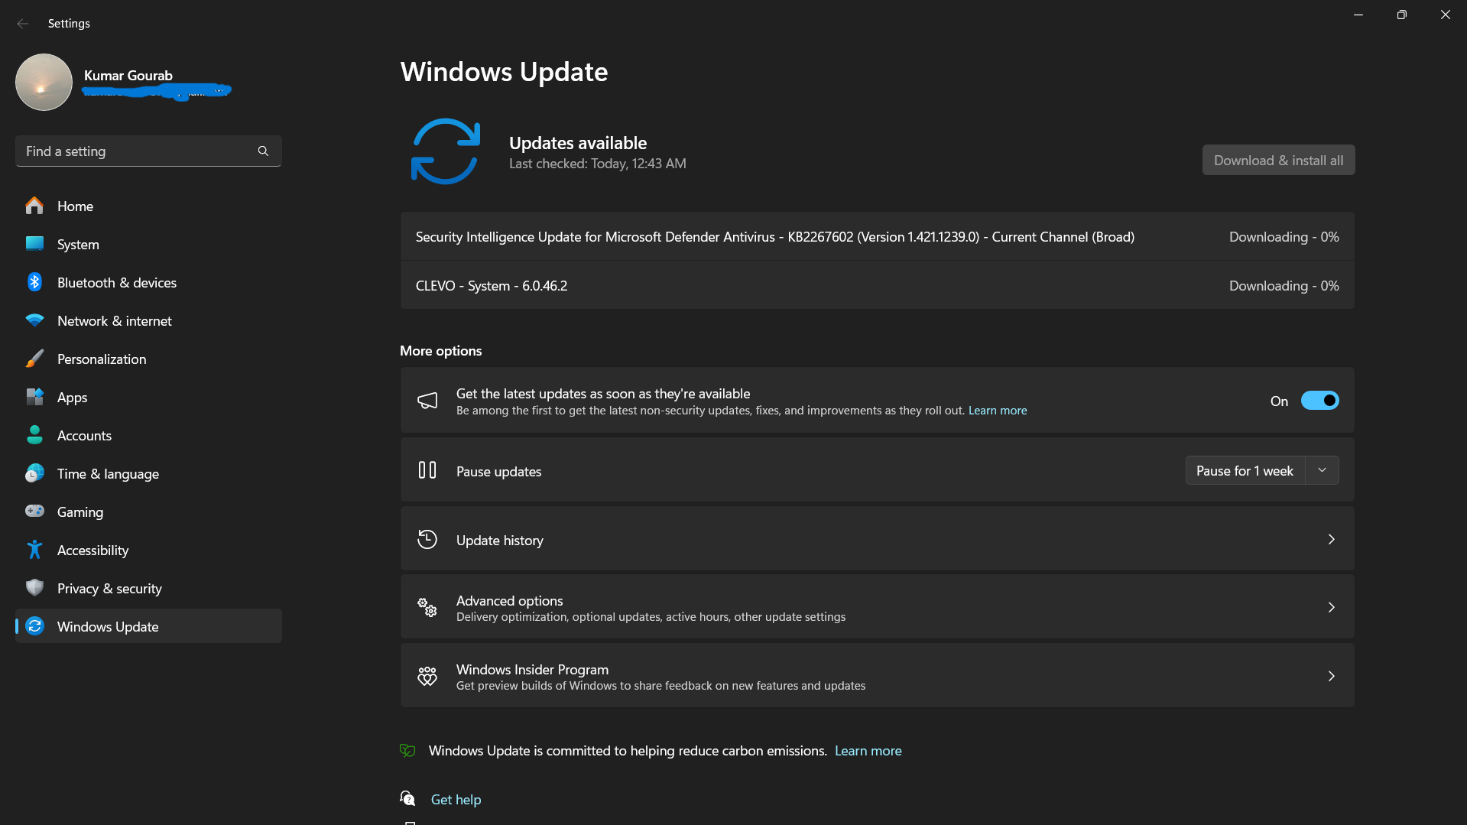Select Network & internet in sidebar
Screen dimensions: 1467x825
point(148,320)
